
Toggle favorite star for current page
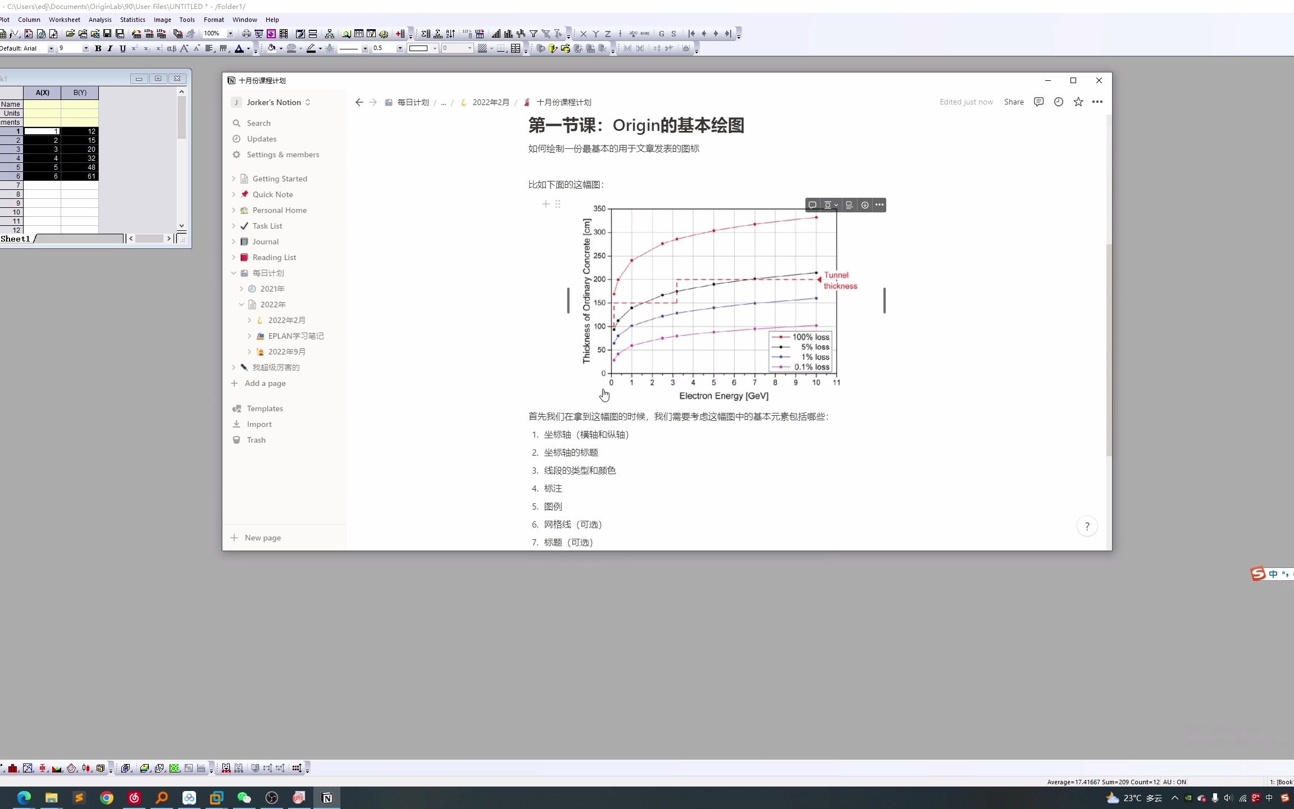click(x=1078, y=102)
